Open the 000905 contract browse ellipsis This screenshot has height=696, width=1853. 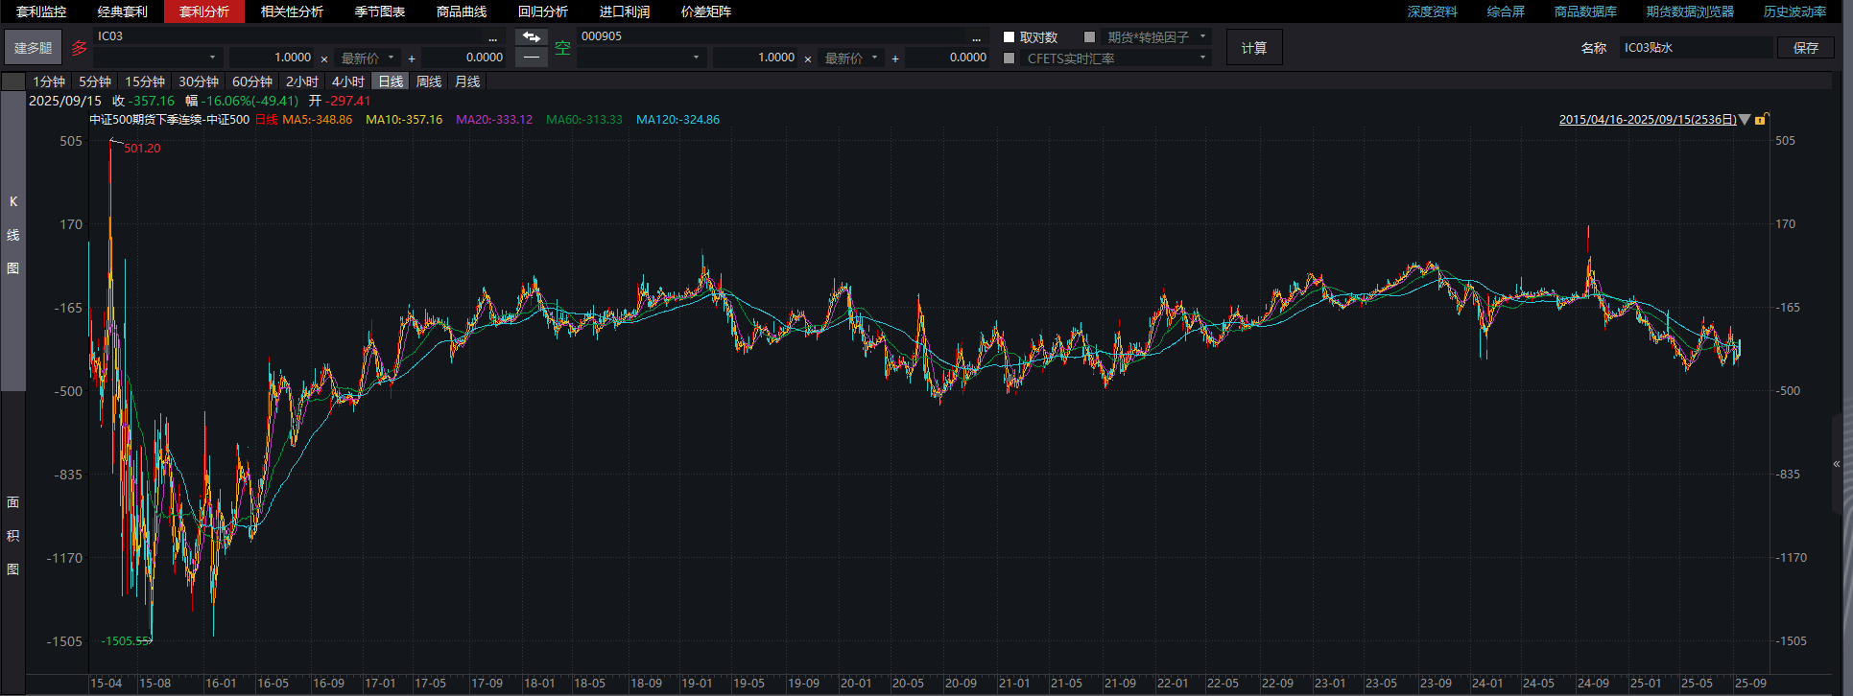click(x=976, y=37)
